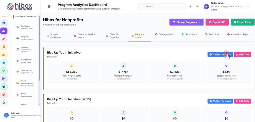Click the hamburger menu icon

pos(49,6)
